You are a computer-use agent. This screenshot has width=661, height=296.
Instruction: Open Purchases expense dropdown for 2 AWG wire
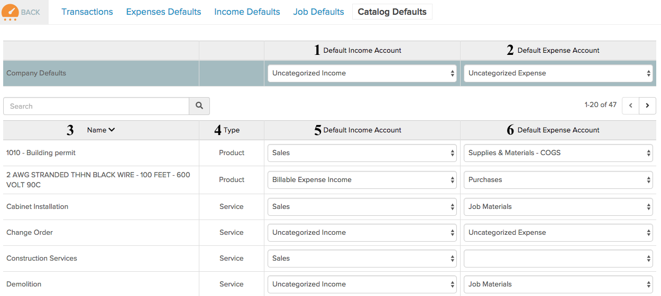point(558,180)
